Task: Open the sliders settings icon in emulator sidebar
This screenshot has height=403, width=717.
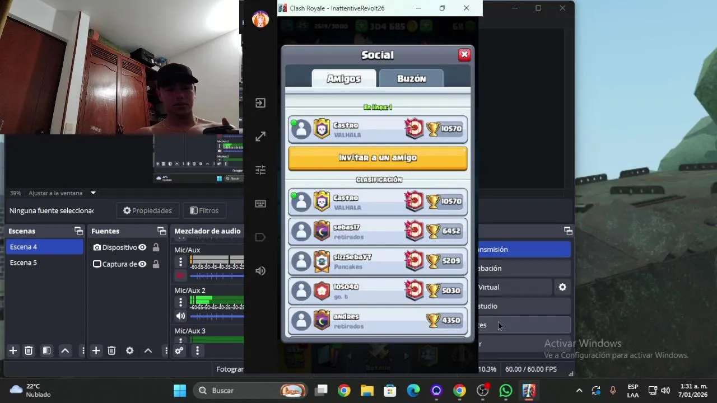Action: point(260,170)
